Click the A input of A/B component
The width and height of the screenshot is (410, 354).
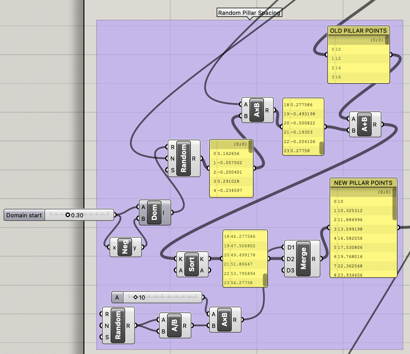pos(163,320)
